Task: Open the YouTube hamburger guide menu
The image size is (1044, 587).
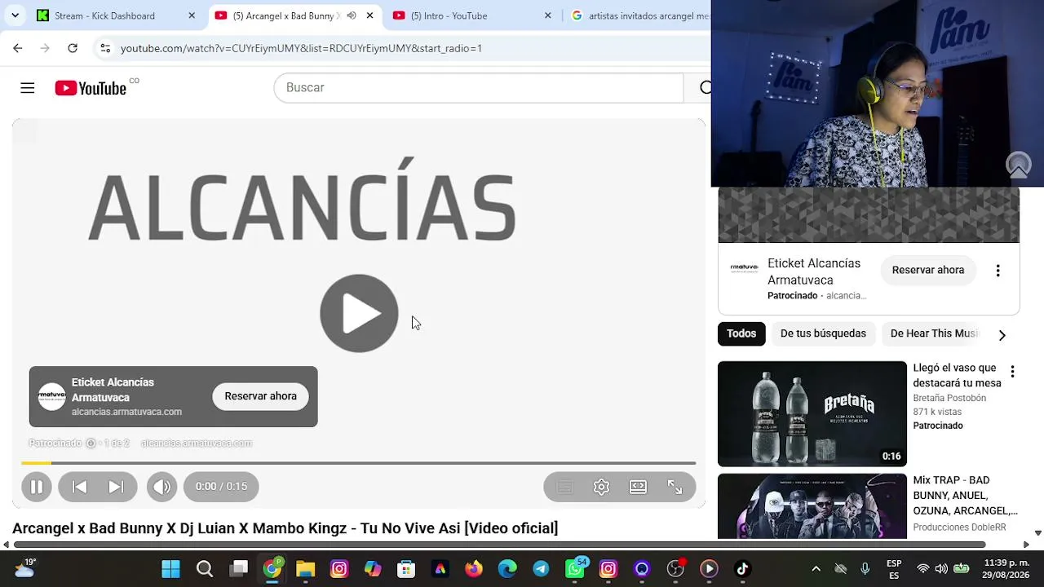Action: [x=28, y=88]
